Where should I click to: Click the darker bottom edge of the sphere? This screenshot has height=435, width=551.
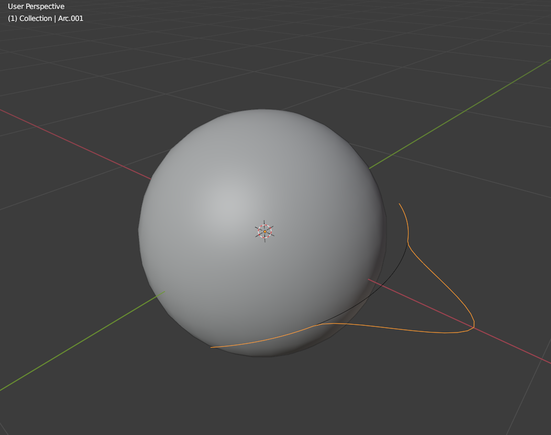click(x=263, y=356)
